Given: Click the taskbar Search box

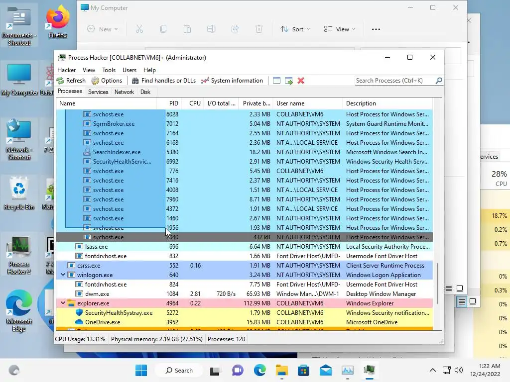Looking at the screenshot, I should [179, 370].
